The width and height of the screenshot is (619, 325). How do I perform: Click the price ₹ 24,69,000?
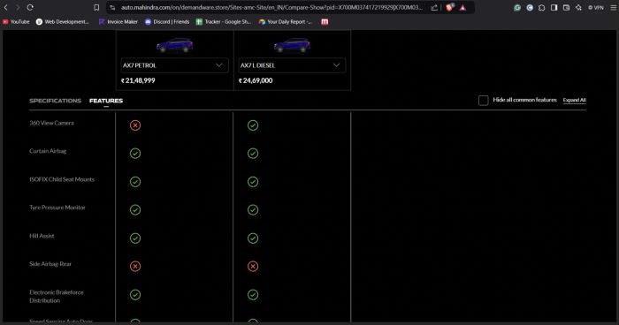[x=256, y=80]
